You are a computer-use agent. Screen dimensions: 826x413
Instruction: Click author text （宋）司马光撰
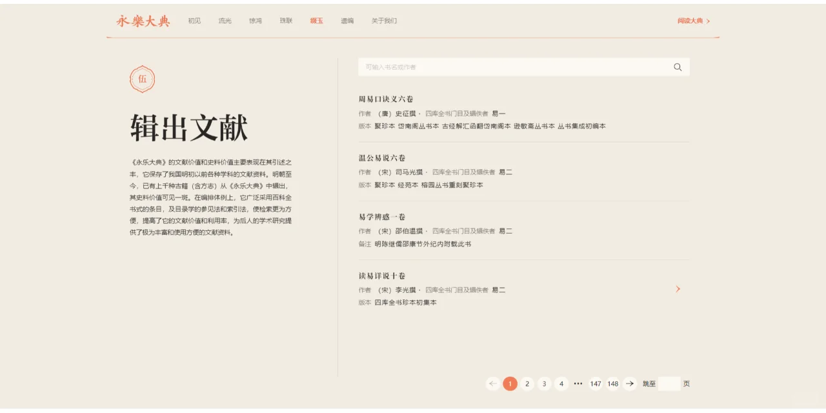pos(400,172)
